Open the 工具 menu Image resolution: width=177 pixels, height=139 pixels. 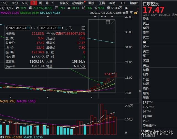pos(102,3)
